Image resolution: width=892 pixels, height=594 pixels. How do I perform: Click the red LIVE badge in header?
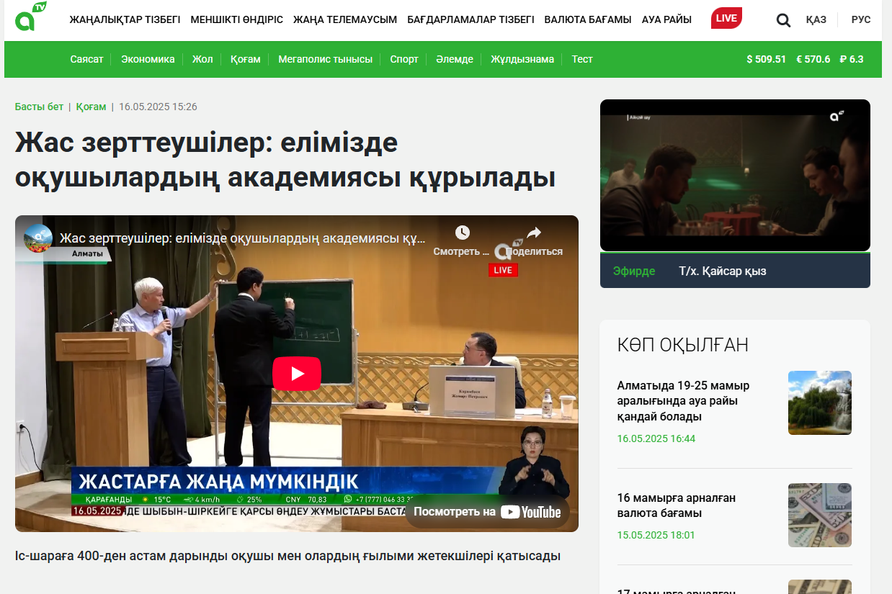(x=726, y=18)
